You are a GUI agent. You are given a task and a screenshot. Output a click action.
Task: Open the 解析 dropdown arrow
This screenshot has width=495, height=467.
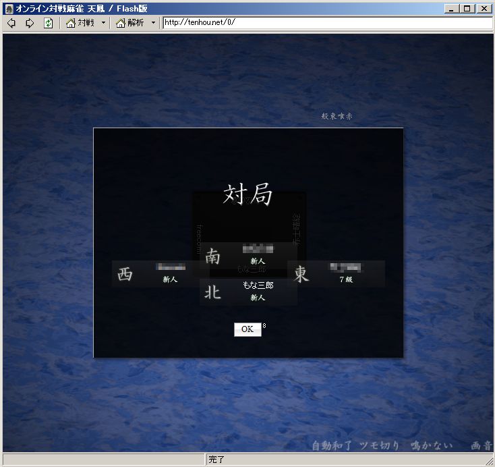[153, 23]
